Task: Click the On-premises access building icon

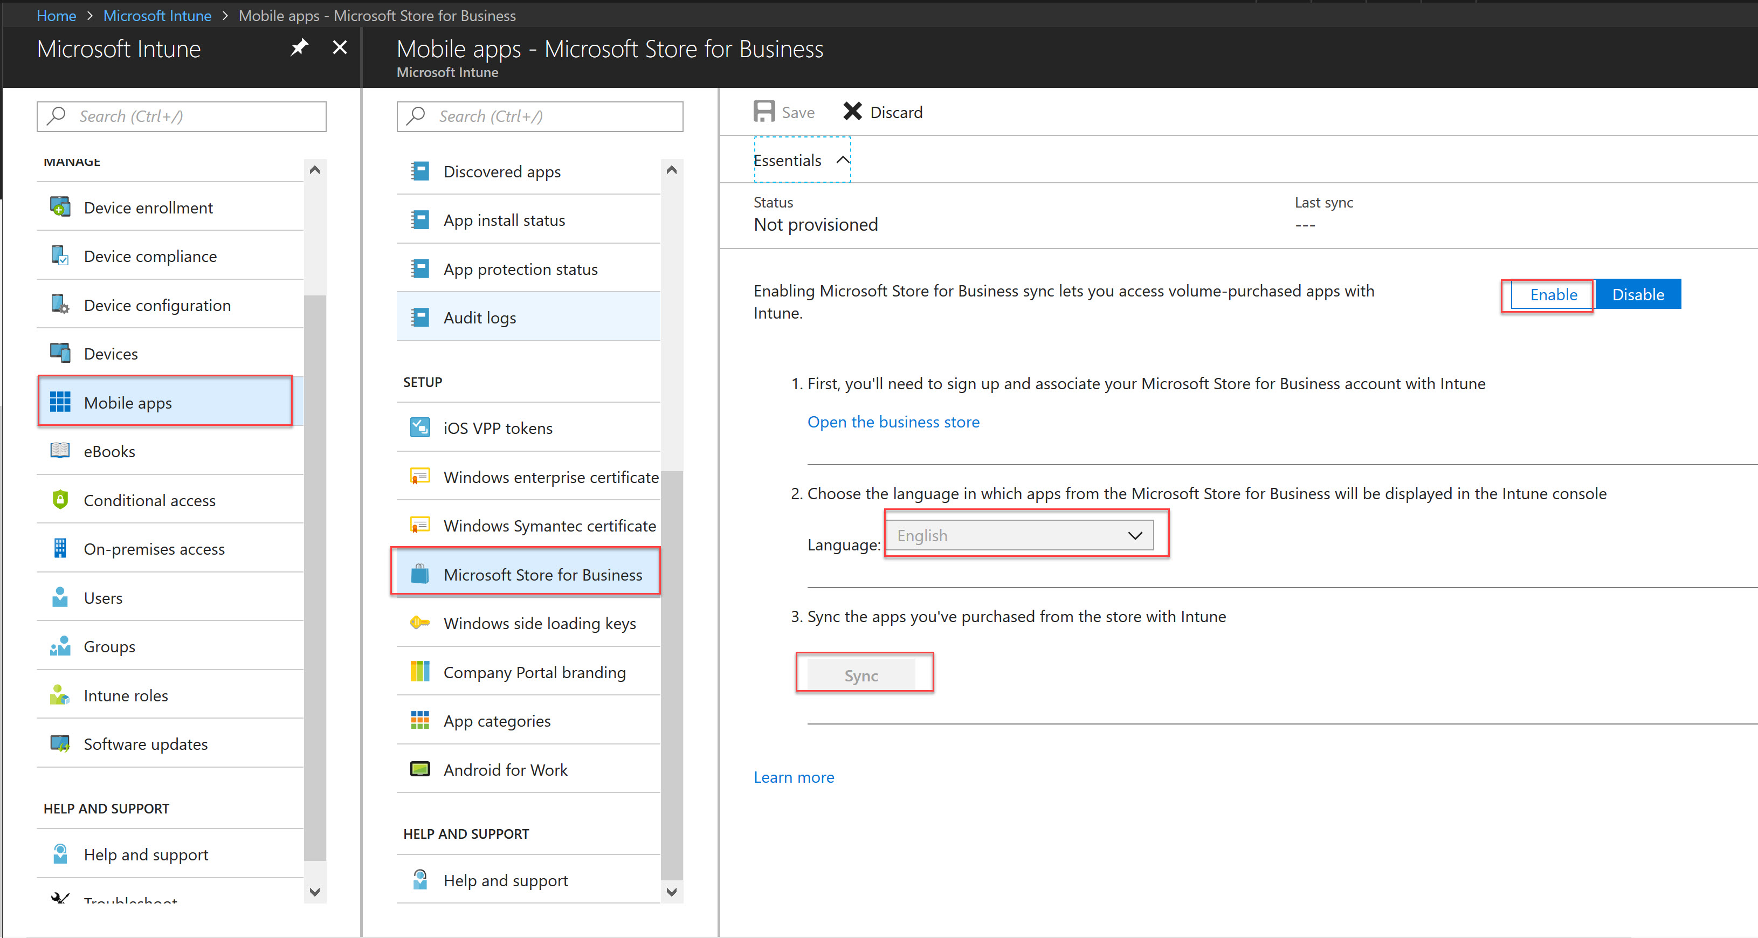Action: point(60,548)
